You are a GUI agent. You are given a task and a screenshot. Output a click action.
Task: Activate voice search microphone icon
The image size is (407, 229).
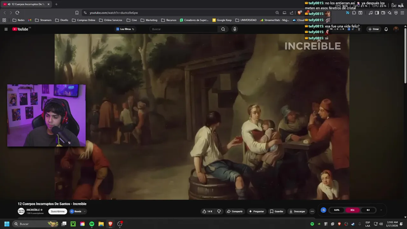pyautogui.click(x=235, y=29)
